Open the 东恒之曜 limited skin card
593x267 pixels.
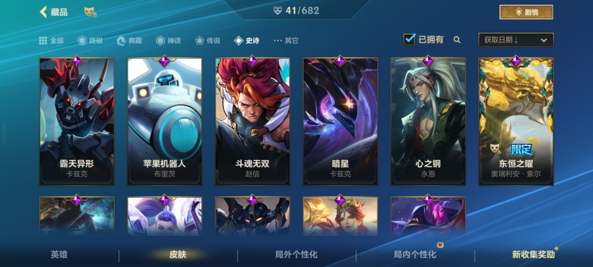(x=516, y=121)
